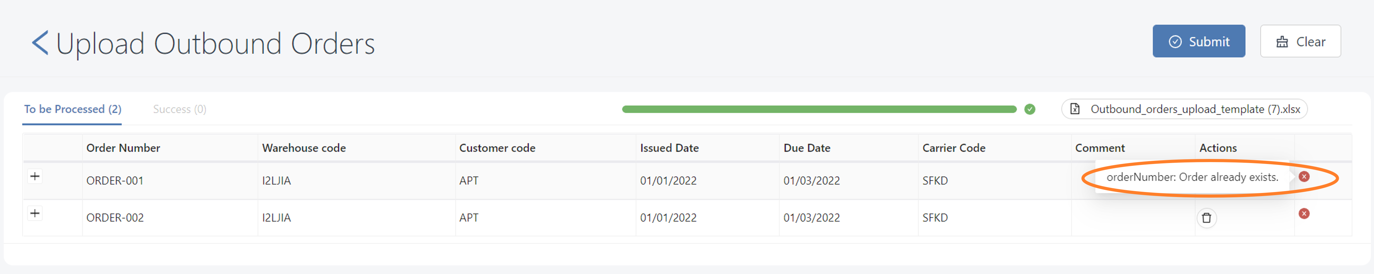Switch to the To be Processed tab

72,109
